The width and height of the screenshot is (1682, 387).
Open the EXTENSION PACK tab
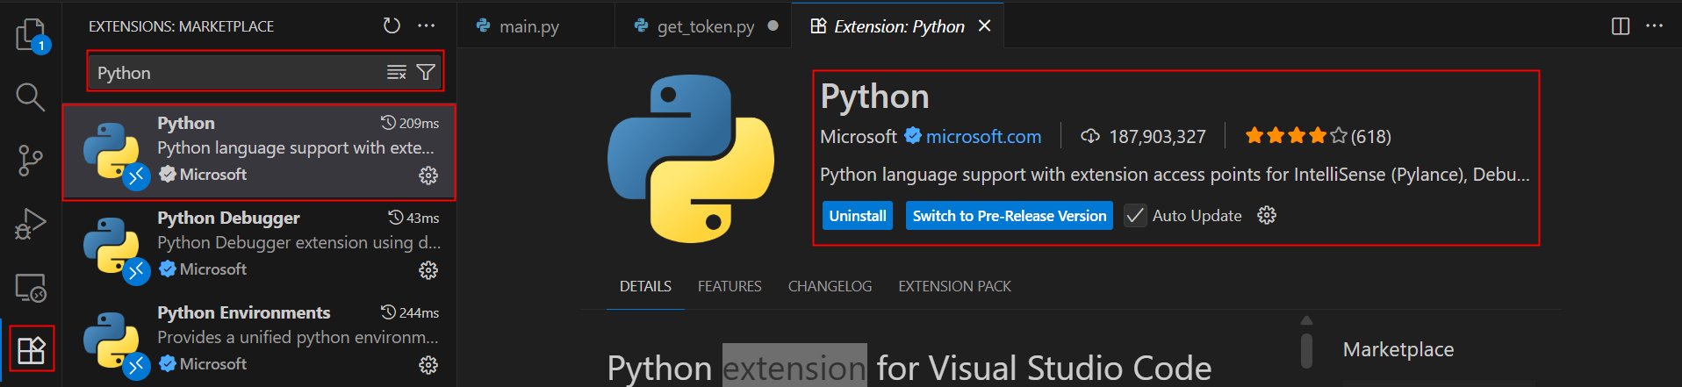[954, 287]
